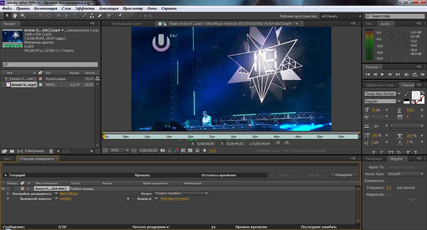The image size is (427, 230).
Task: Create new folder in Project panel
Action: pyautogui.click(x=12, y=151)
